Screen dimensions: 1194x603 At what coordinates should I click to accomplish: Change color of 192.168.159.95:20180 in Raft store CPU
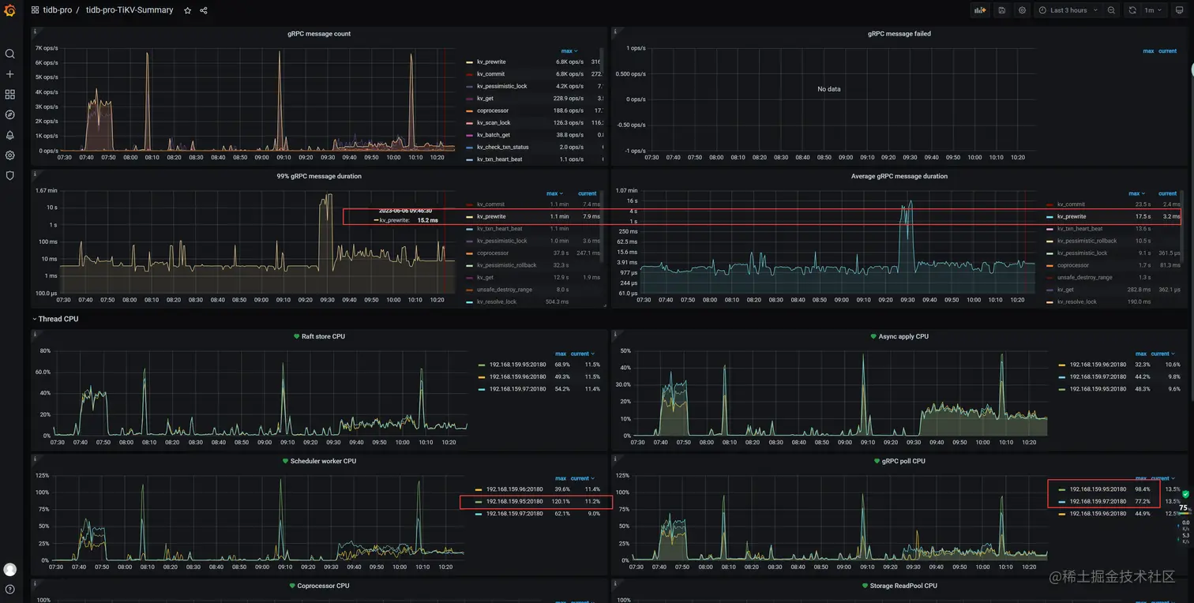pyautogui.click(x=482, y=365)
